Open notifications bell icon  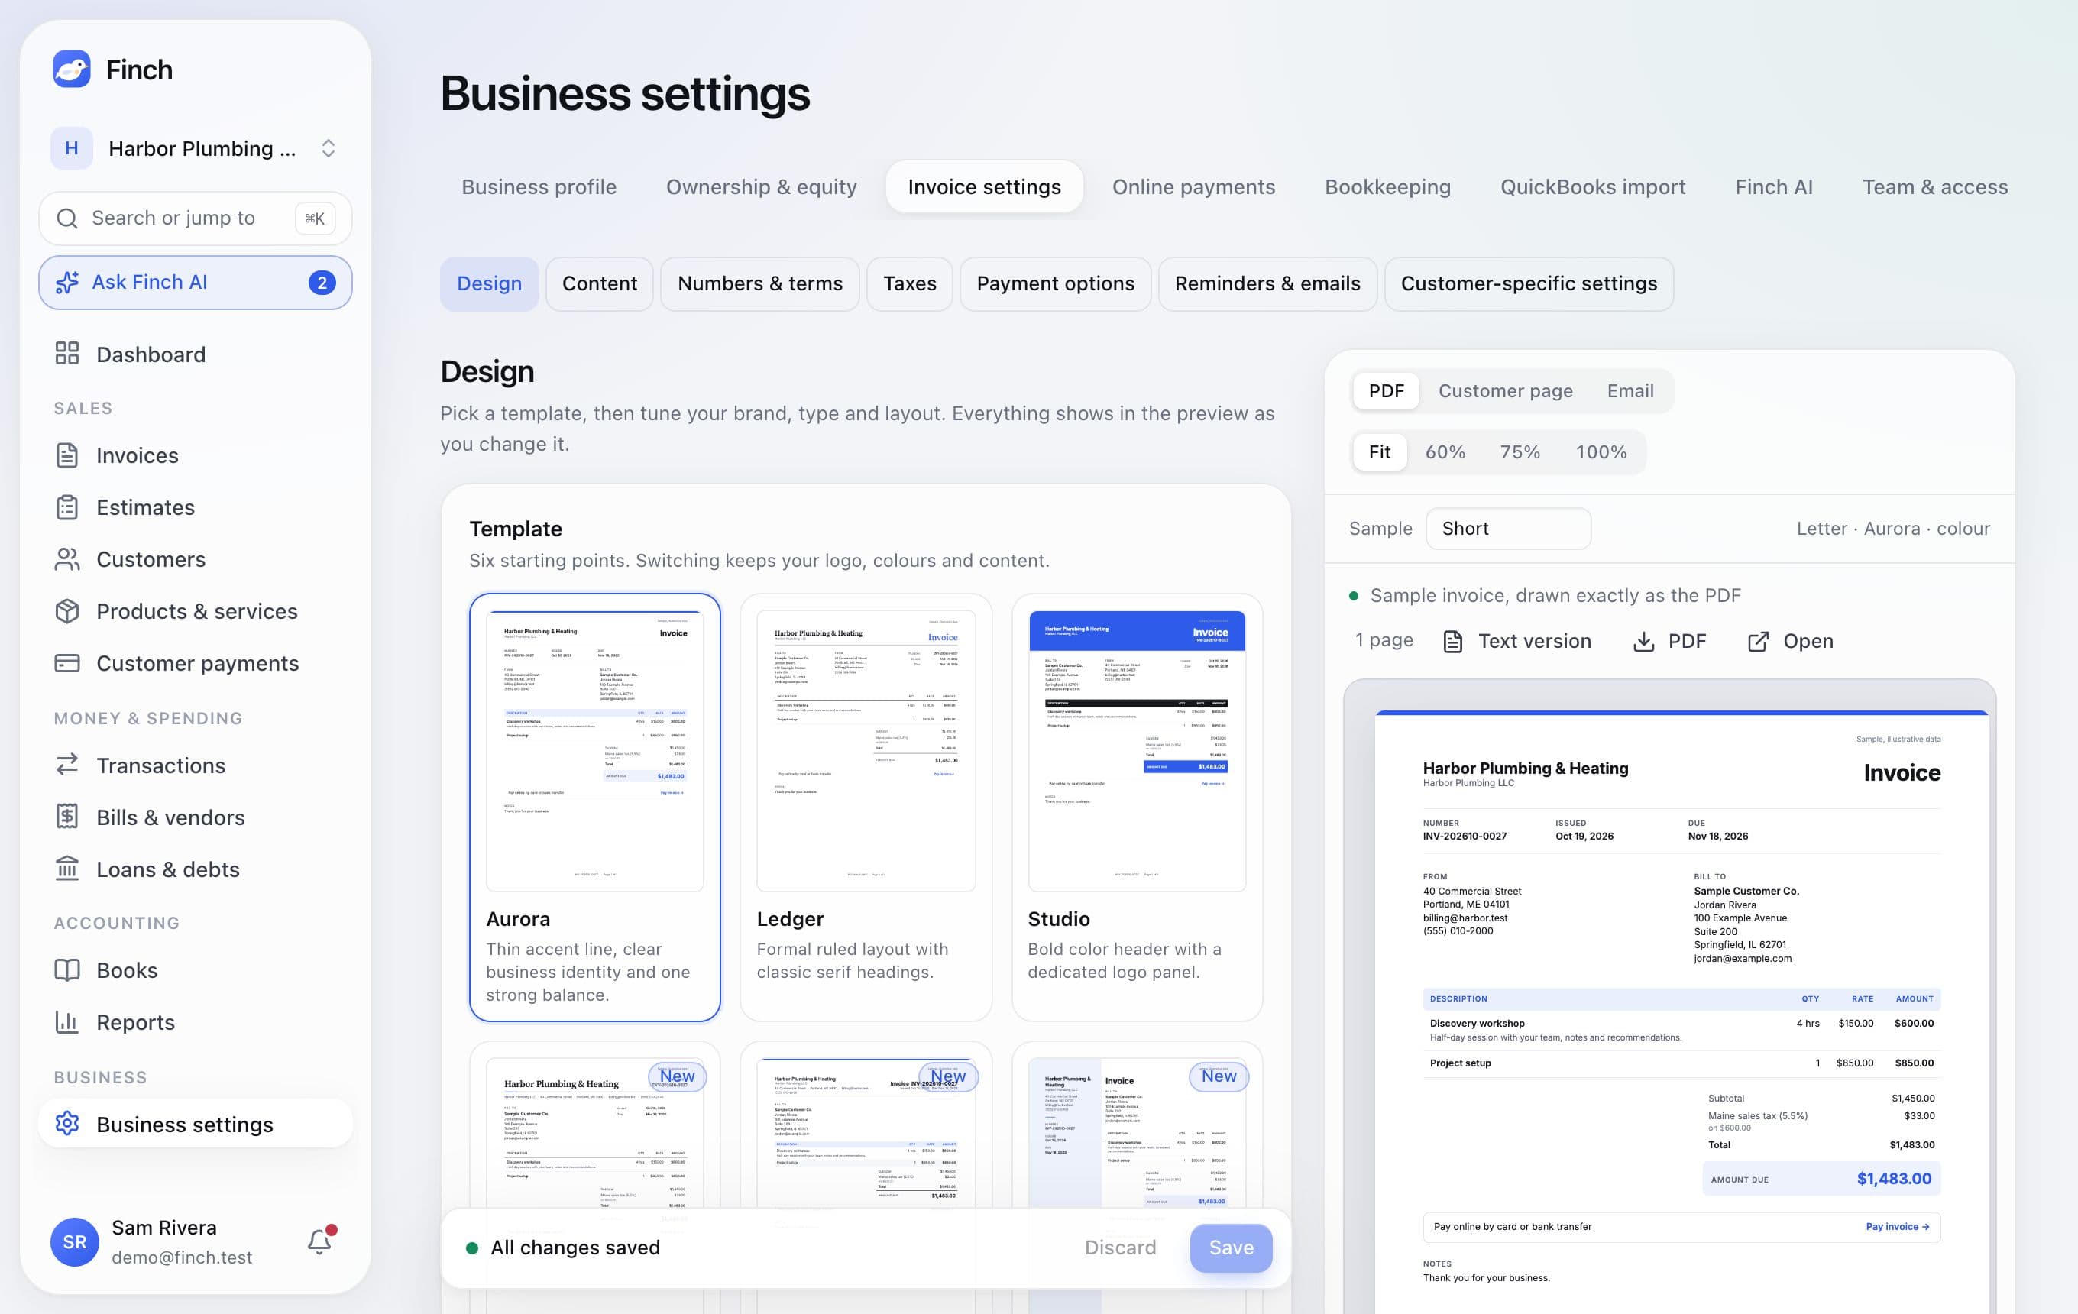point(320,1241)
